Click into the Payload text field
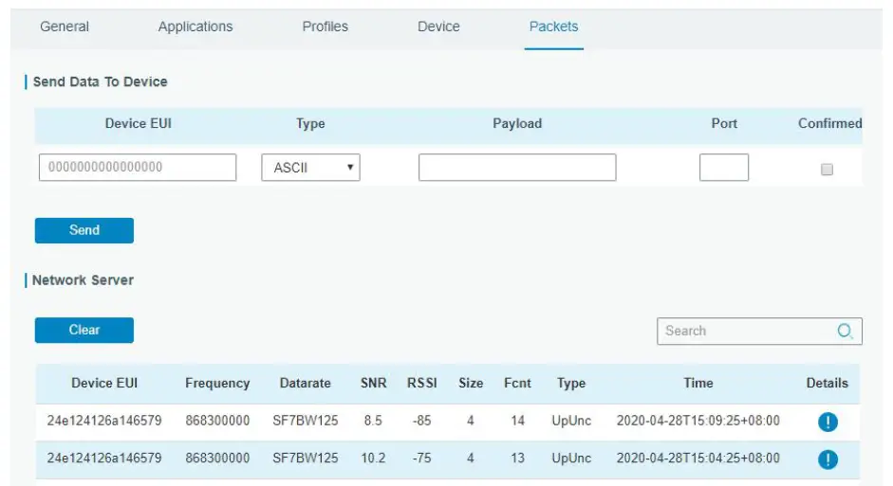893x486 pixels. [x=517, y=168]
